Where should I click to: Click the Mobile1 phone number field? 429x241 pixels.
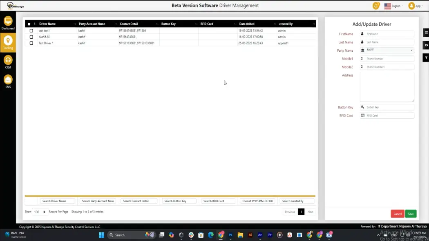(387, 59)
